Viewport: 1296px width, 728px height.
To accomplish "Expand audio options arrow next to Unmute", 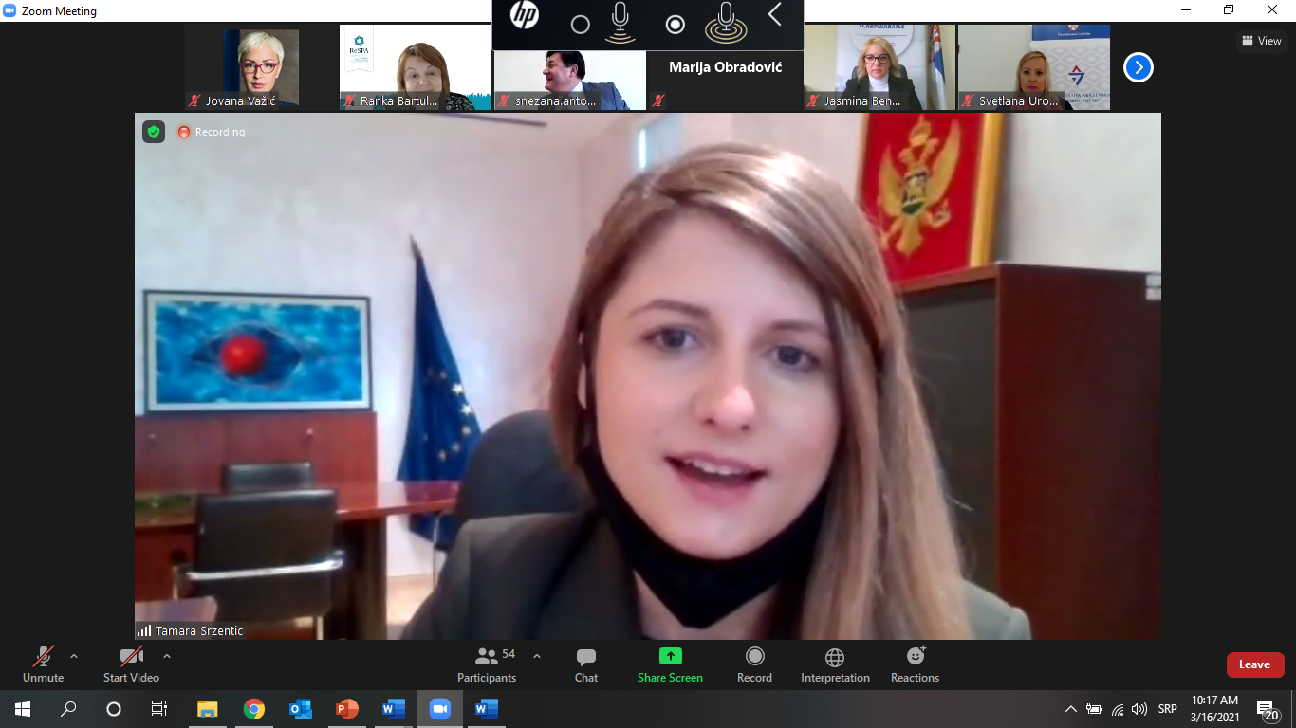I will tap(74, 656).
